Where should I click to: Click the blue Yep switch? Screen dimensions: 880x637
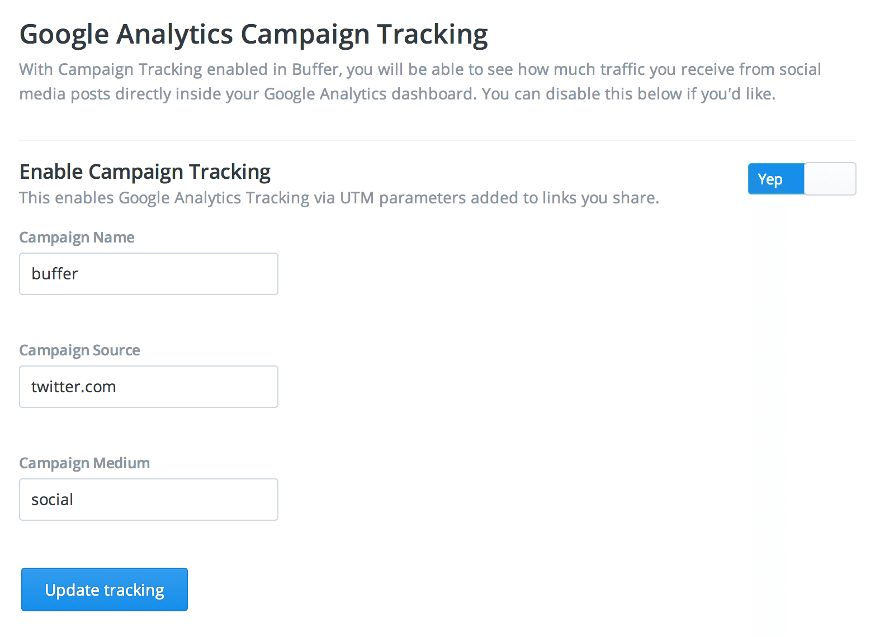tap(775, 179)
